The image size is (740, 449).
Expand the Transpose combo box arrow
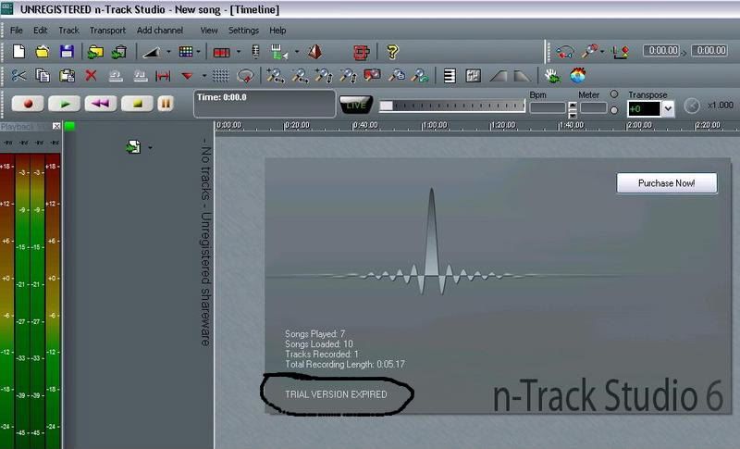668,108
